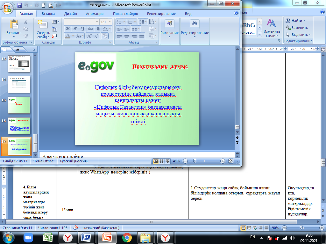The image size is (326, 244).
Task: Click the Windows Start button
Action: click(8, 238)
